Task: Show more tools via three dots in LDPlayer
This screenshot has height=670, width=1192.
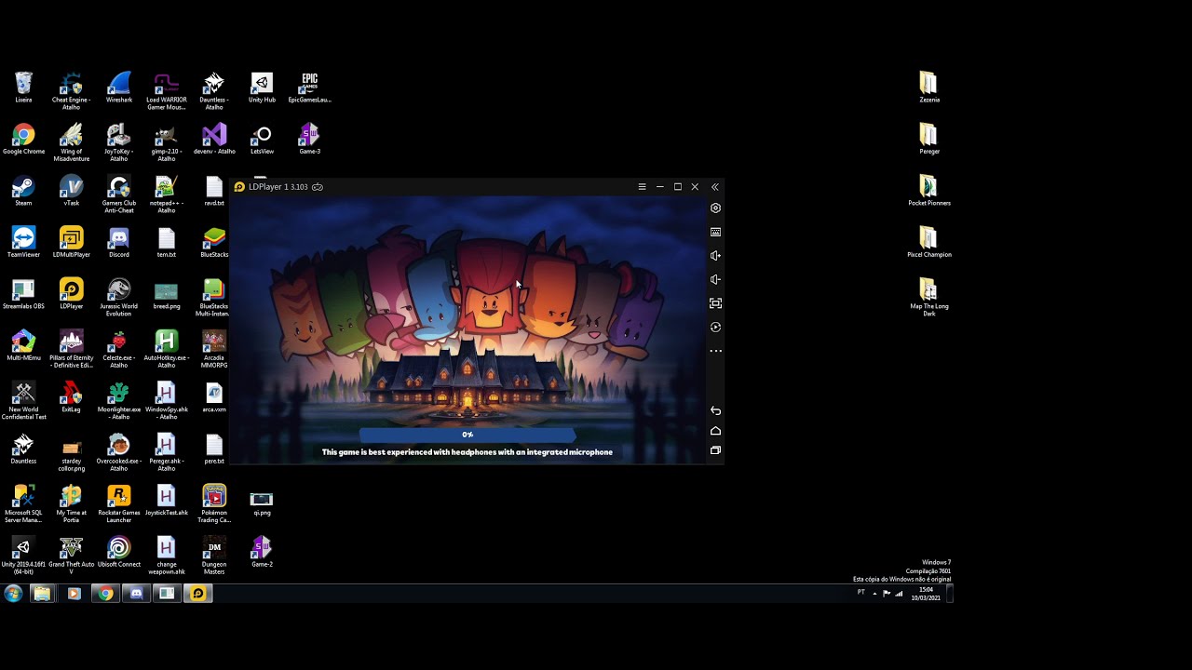Action: pyautogui.click(x=715, y=351)
